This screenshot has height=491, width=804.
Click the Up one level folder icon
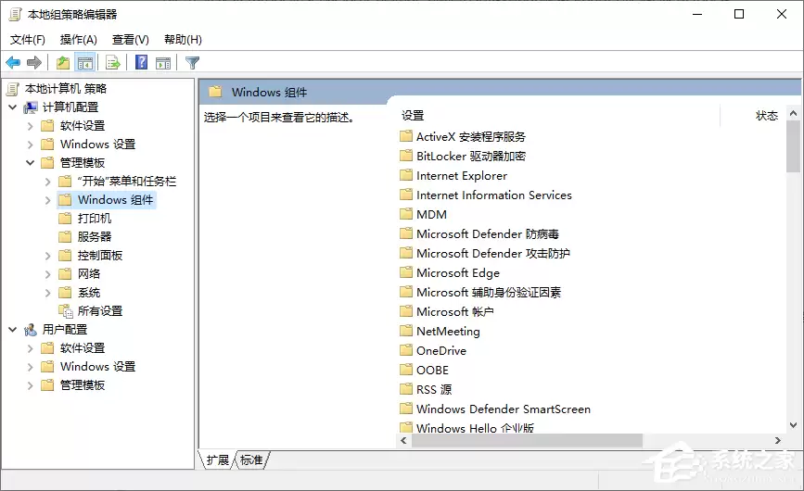pos(62,63)
